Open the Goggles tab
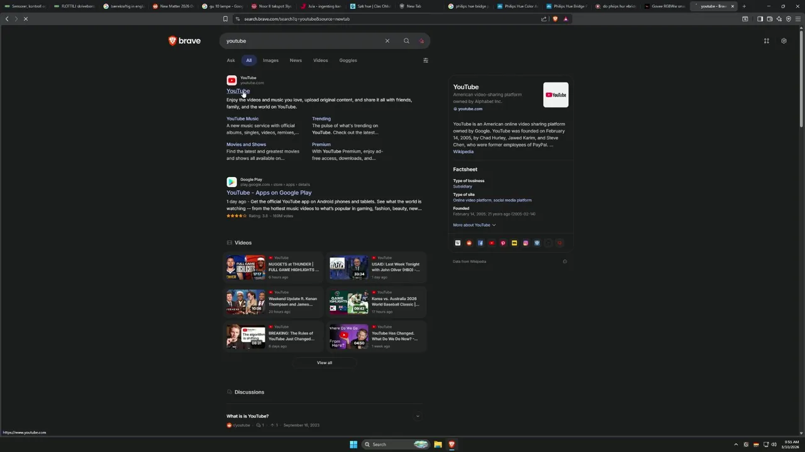The image size is (805, 452). coord(348,60)
